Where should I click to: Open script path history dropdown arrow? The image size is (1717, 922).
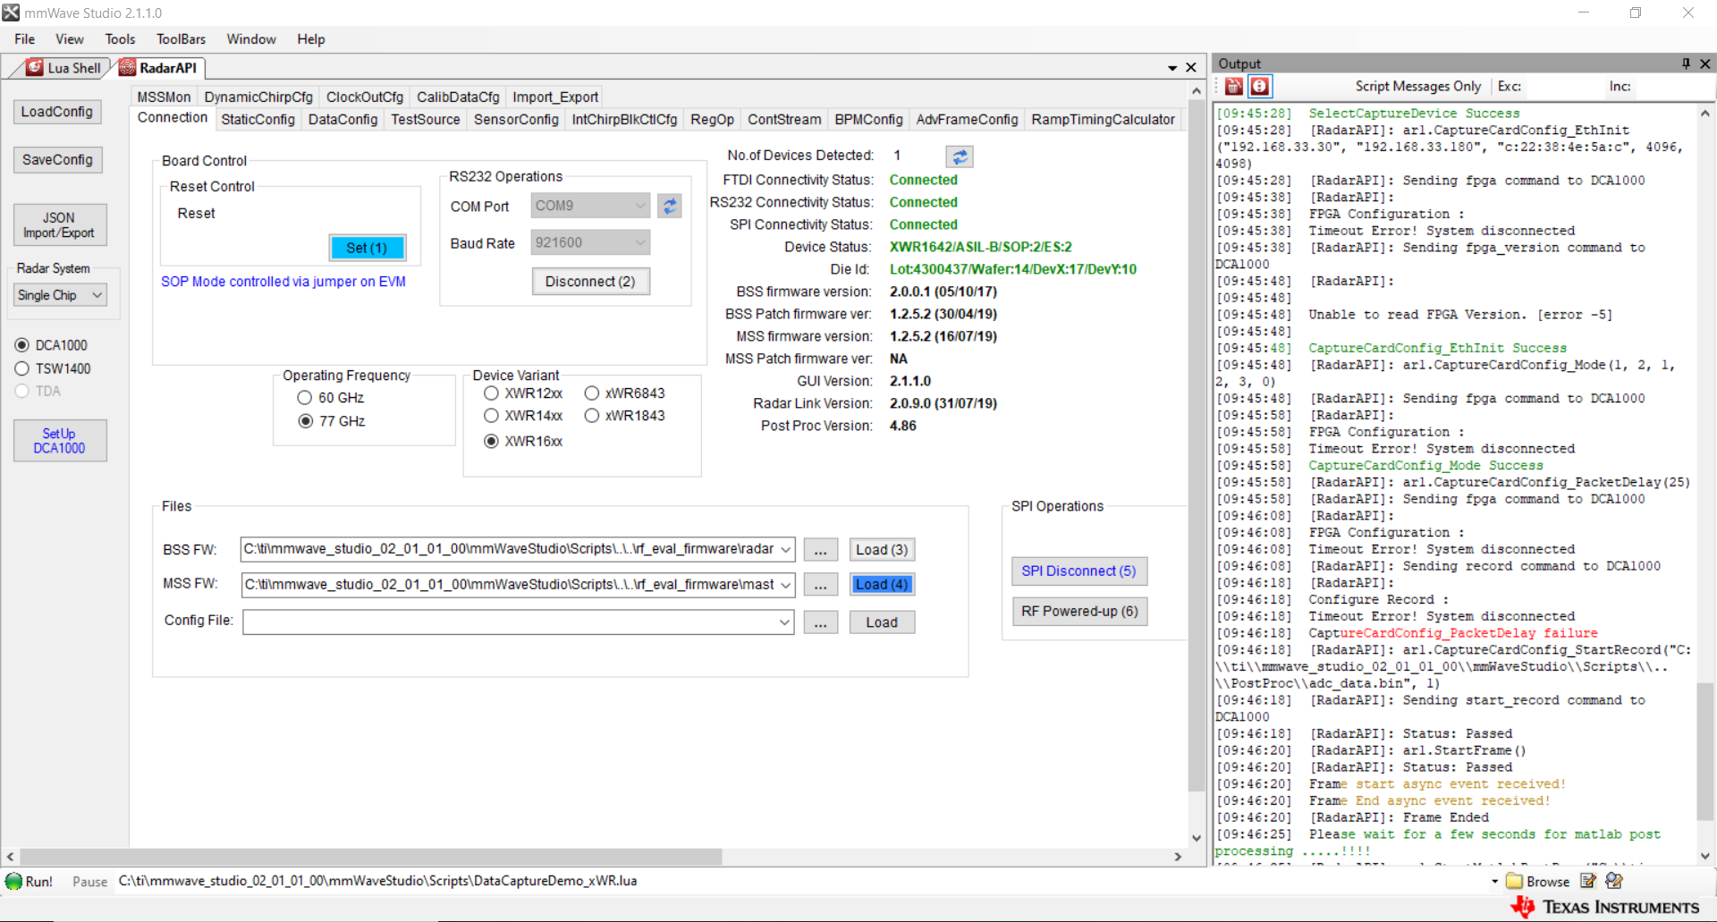click(1494, 882)
